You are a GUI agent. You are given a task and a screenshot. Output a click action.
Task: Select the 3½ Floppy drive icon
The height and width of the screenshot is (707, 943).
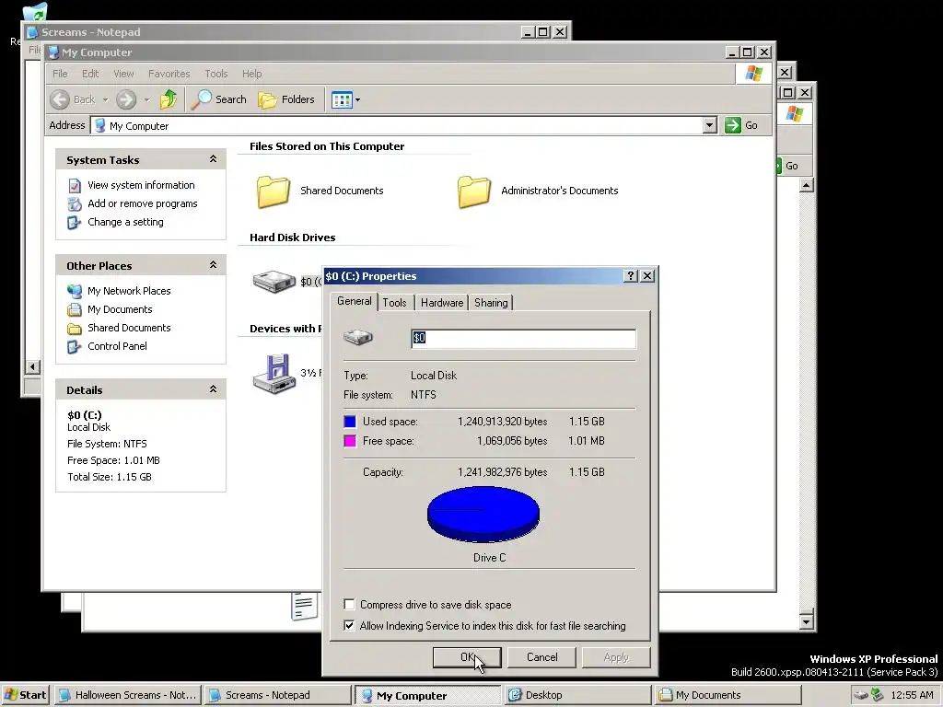274,374
